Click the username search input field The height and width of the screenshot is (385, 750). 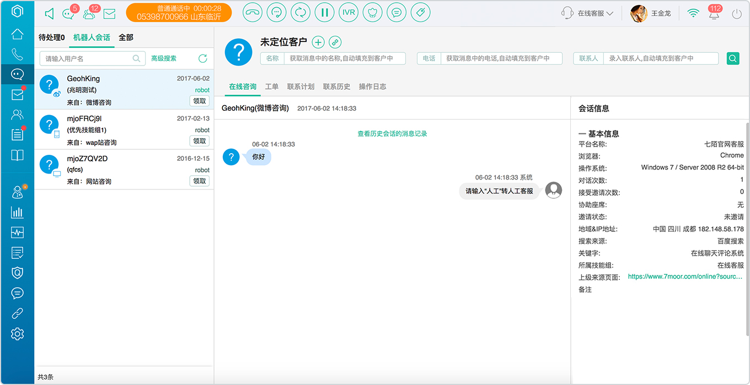coord(92,58)
